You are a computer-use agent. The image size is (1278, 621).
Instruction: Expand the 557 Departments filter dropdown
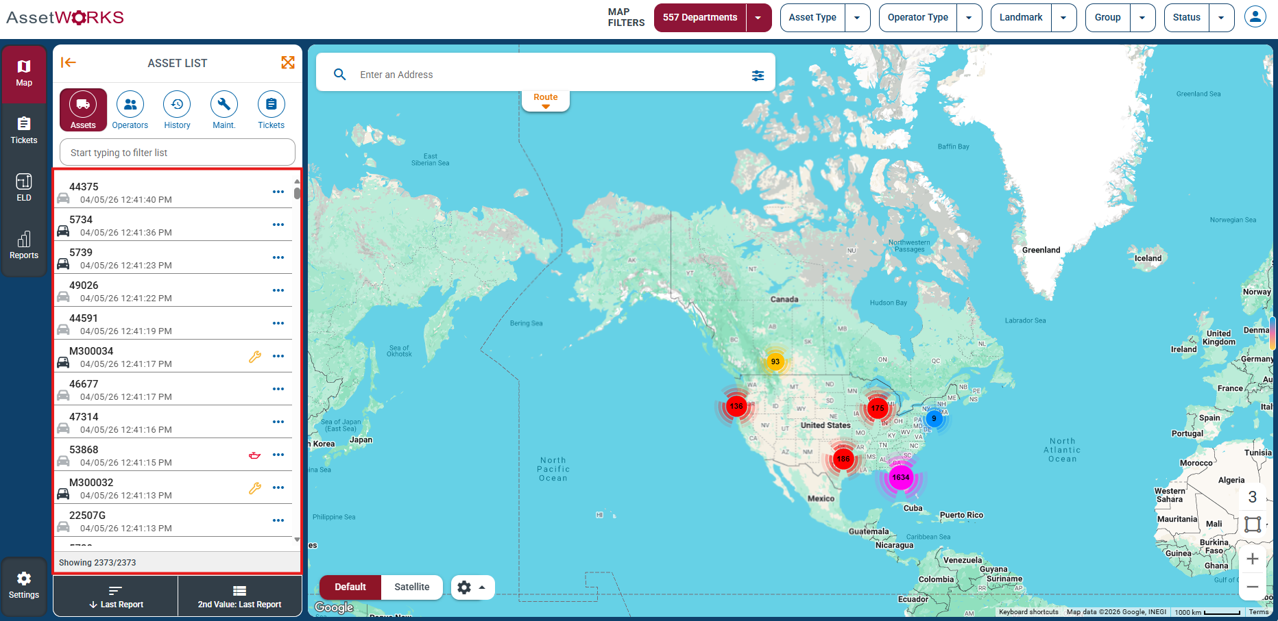[x=758, y=18]
